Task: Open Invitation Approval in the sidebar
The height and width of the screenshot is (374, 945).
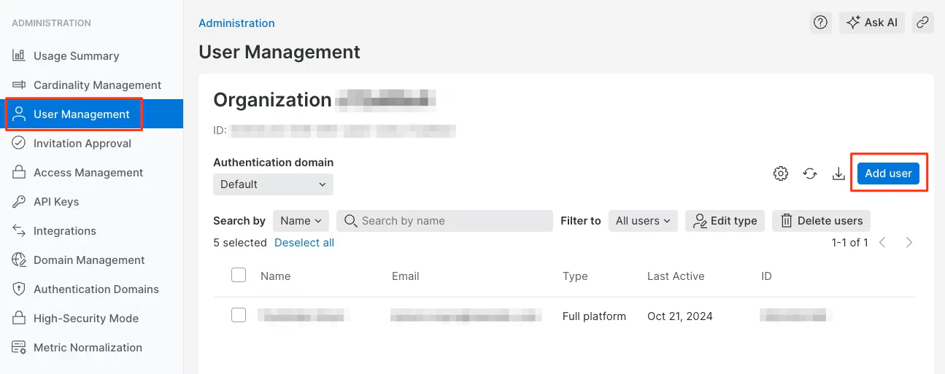Action: 91,143
